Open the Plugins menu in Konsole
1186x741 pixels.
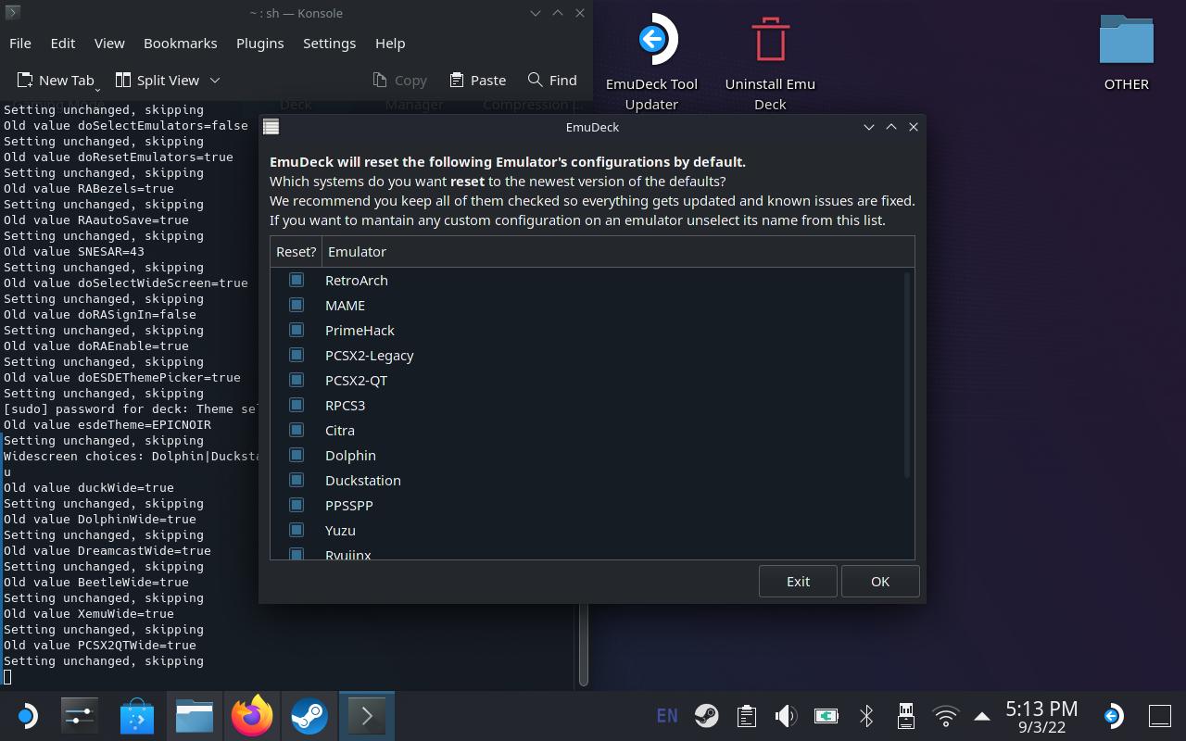point(259,44)
